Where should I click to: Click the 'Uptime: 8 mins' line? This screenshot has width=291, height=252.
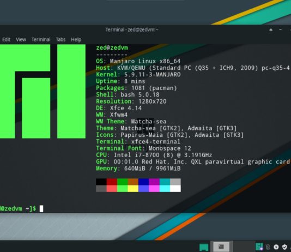pos(120,81)
